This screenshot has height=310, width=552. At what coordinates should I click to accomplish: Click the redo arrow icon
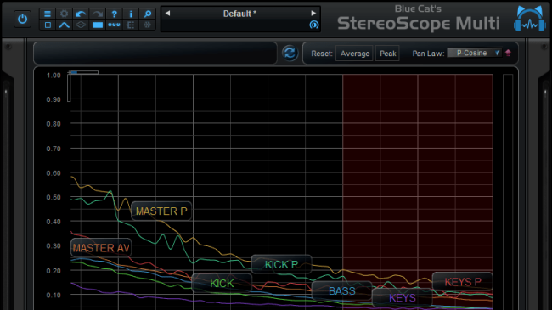click(98, 14)
